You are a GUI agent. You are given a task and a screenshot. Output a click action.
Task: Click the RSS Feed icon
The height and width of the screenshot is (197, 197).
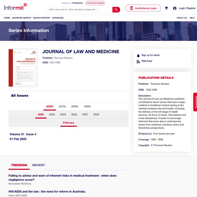[x=138, y=61]
